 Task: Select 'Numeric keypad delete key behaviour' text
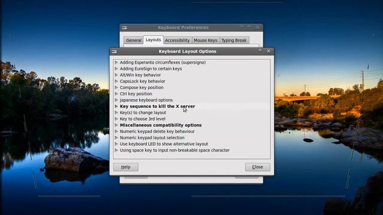[x=157, y=131]
